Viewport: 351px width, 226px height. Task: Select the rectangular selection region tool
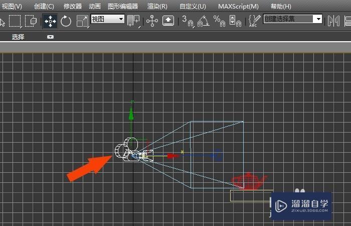click(15, 21)
